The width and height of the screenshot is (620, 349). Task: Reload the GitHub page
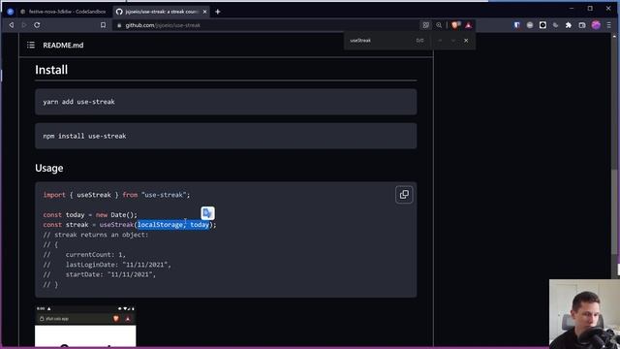[37, 25]
